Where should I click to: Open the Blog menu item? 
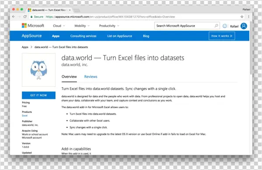[x=146, y=36]
